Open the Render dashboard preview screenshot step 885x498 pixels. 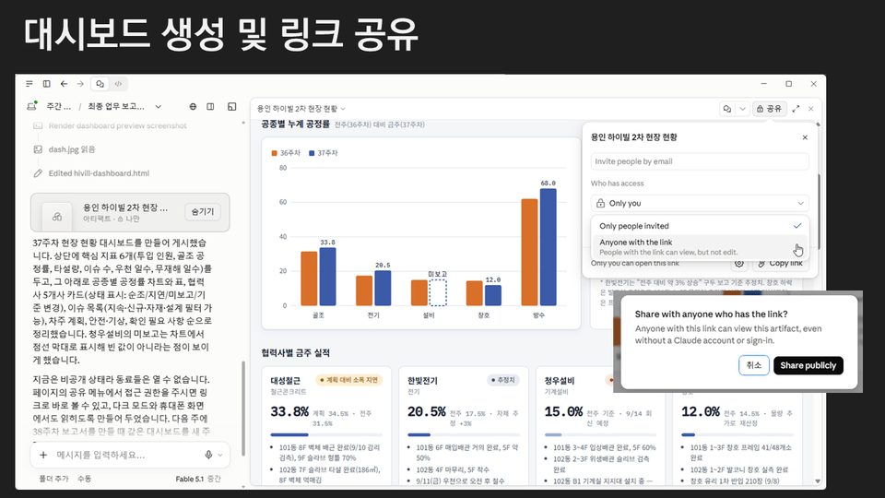tap(117, 125)
